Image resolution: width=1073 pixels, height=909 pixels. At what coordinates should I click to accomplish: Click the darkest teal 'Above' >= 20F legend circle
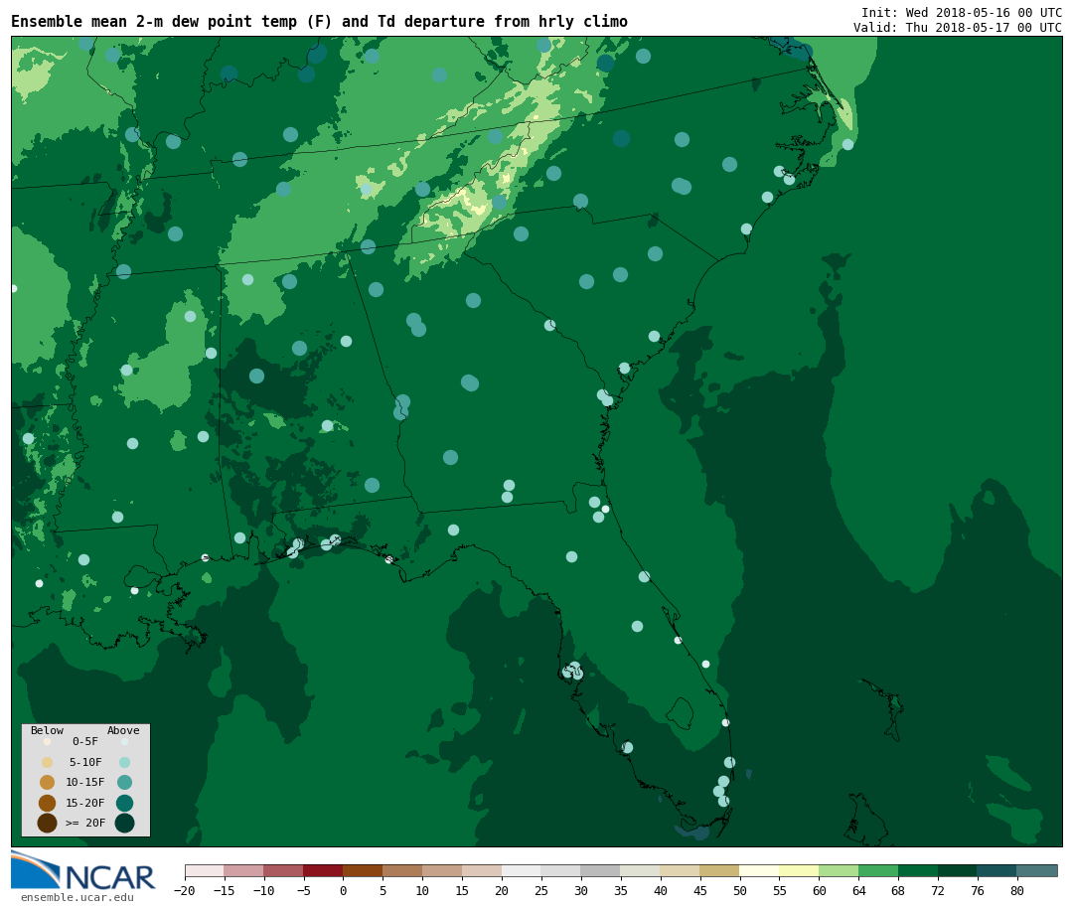[124, 823]
